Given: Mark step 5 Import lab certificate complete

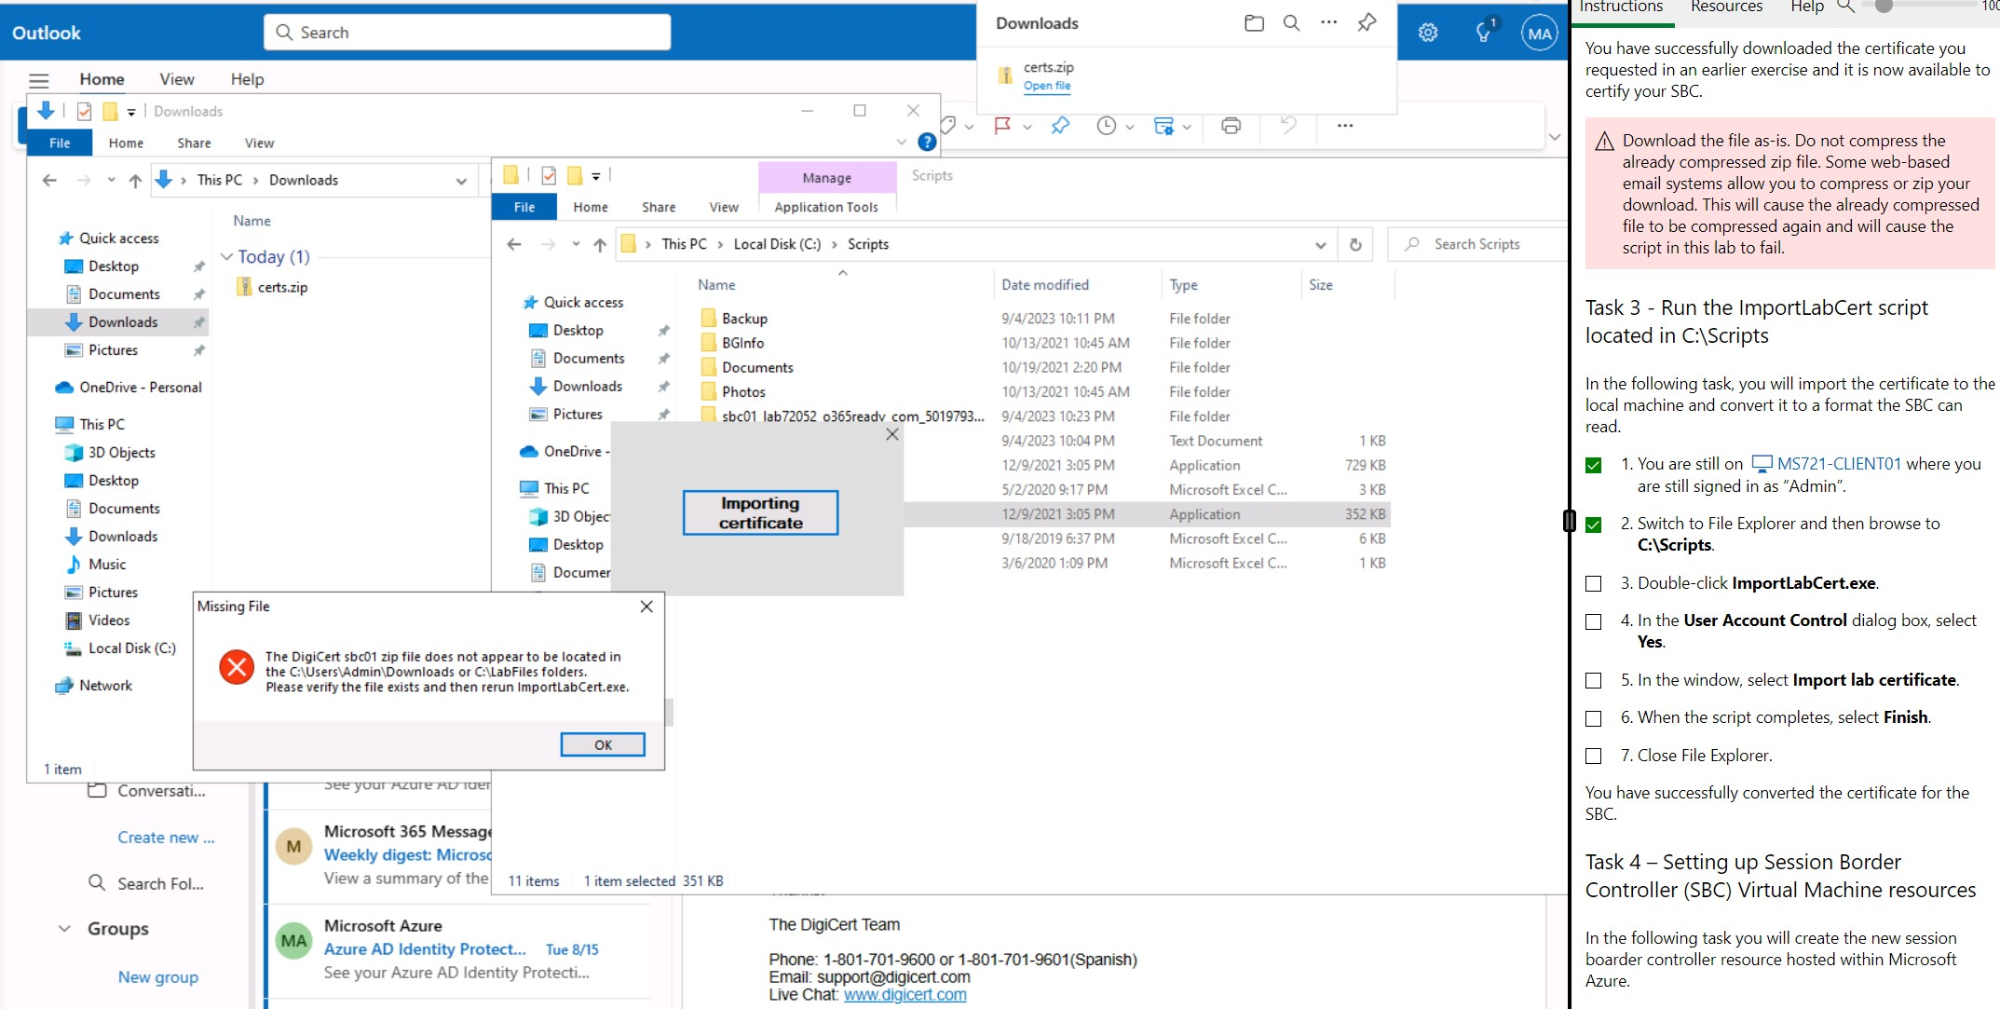Looking at the screenshot, I should point(1595,681).
